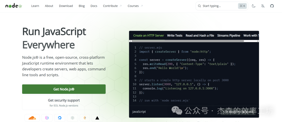Click the gray hexagon cube sponsor logo
The width and height of the screenshot is (282, 122).
point(73,118)
